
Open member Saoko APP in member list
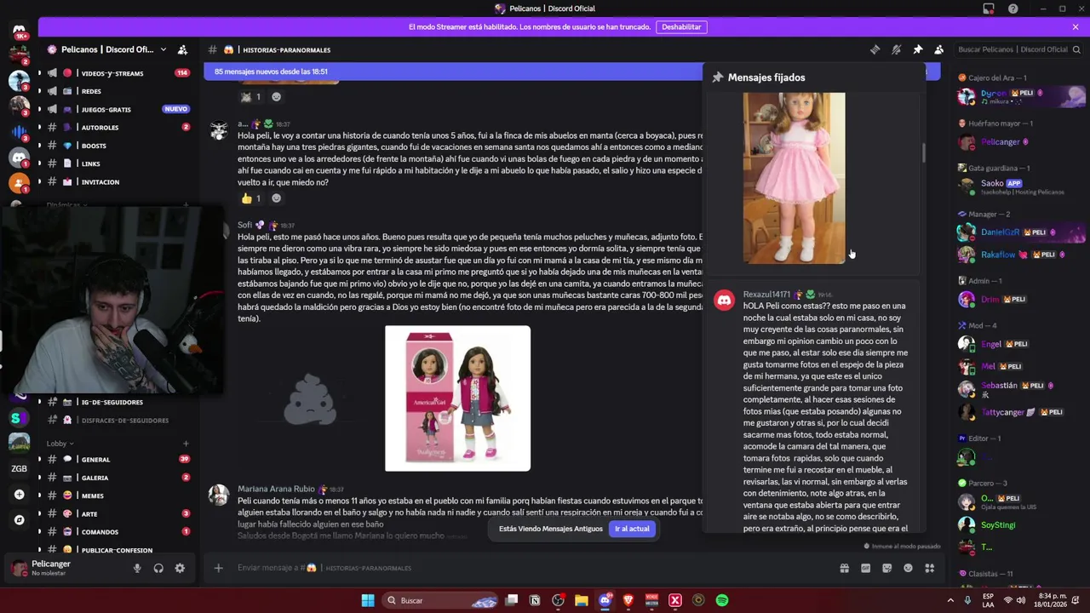[x=1020, y=186]
